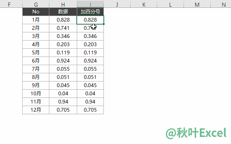The height and width of the screenshot is (144, 231).
Task: Select the '3月' cell
Action: pyautogui.click(x=36, y=36)
